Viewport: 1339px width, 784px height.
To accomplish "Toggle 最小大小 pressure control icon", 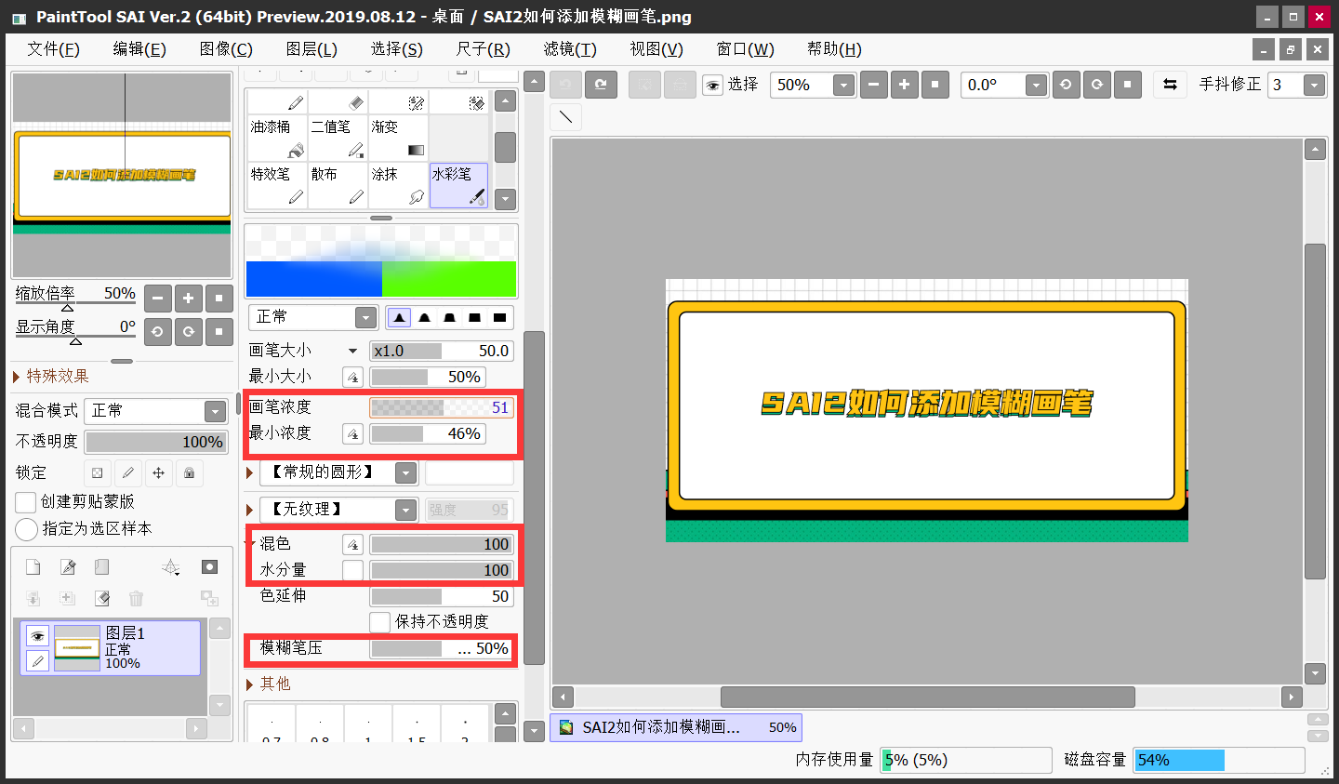I will pos(352,378).
